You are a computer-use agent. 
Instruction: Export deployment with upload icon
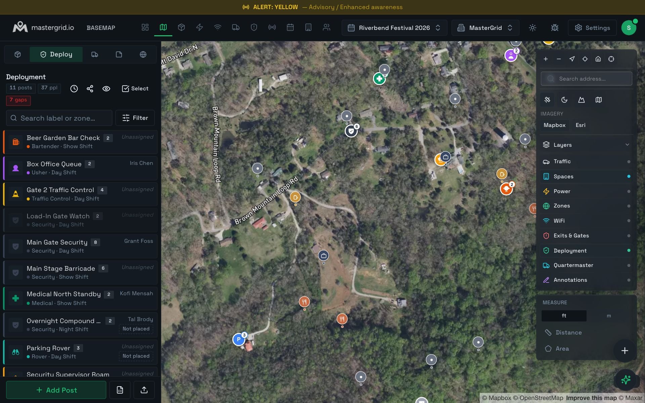[x=144, y=390]
